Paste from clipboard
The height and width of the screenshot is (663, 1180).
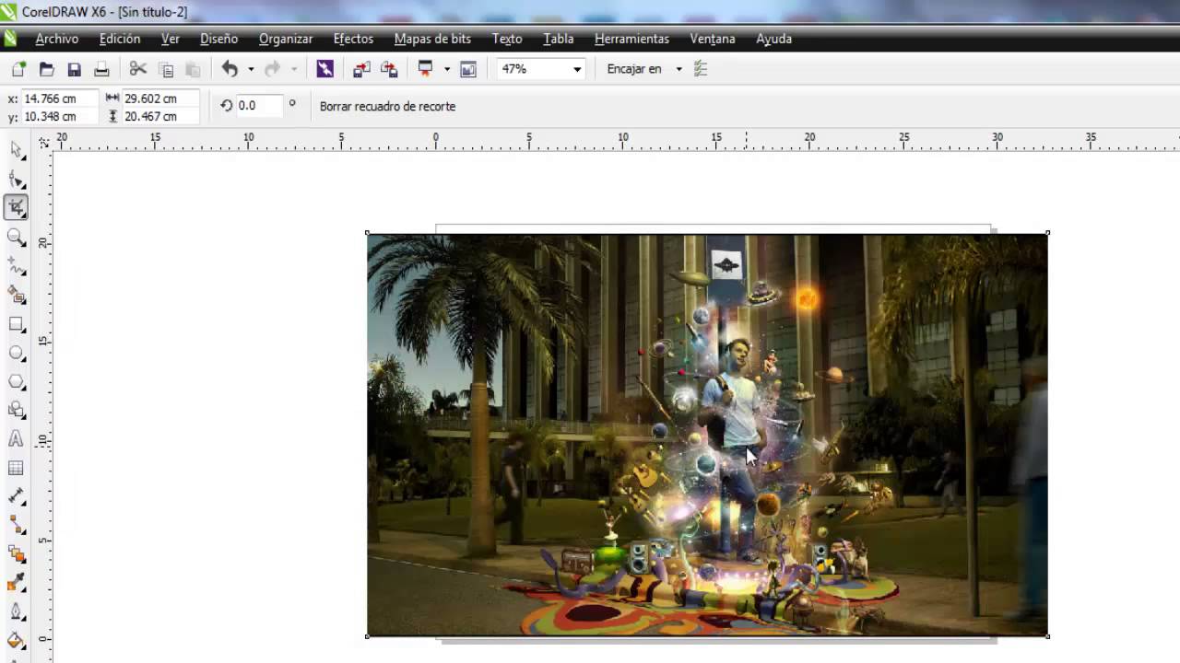click(193, 69)
